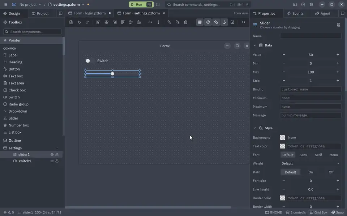Align selected controls to right edges
The image size is (347, 216).
tap(115, 22)
